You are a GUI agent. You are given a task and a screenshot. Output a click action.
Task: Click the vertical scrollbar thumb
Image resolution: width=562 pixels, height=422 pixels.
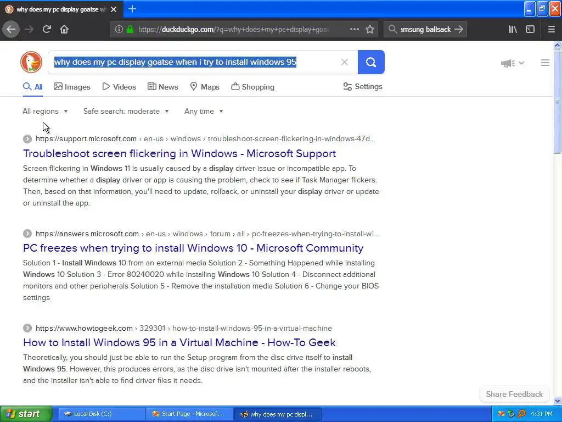558,102
